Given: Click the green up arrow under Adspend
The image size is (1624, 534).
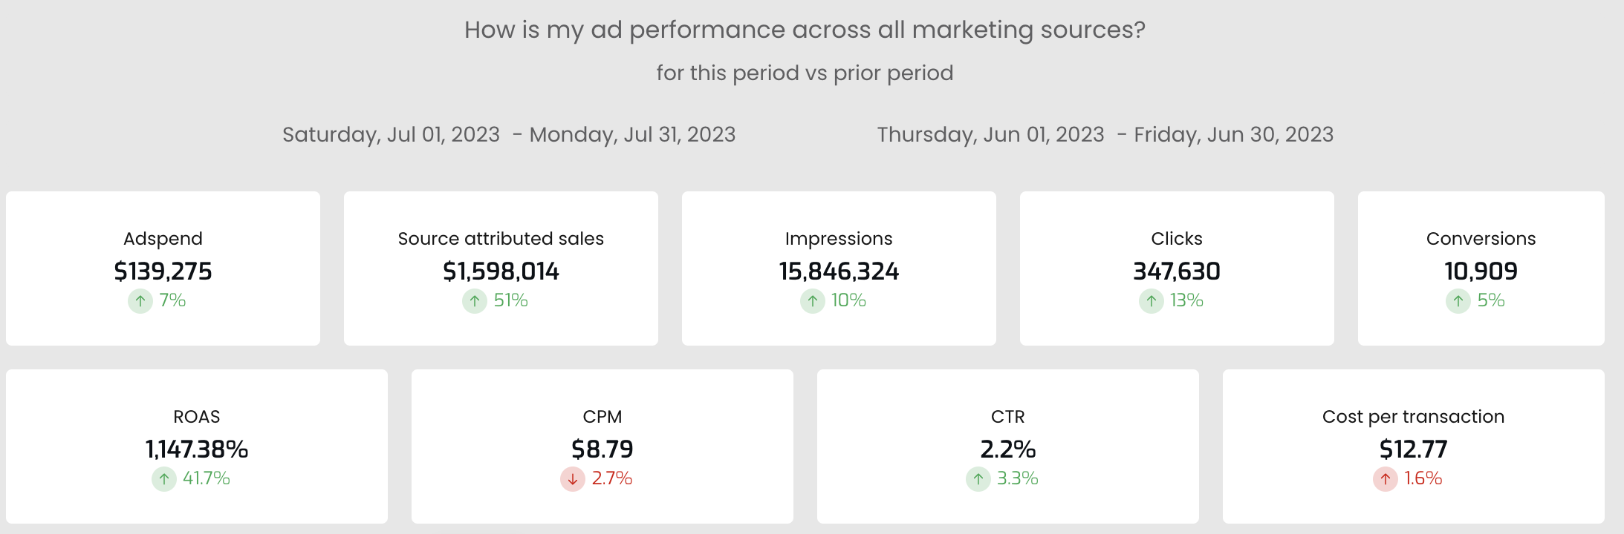Looking at the screenshot, I should [x=140, y=301].
